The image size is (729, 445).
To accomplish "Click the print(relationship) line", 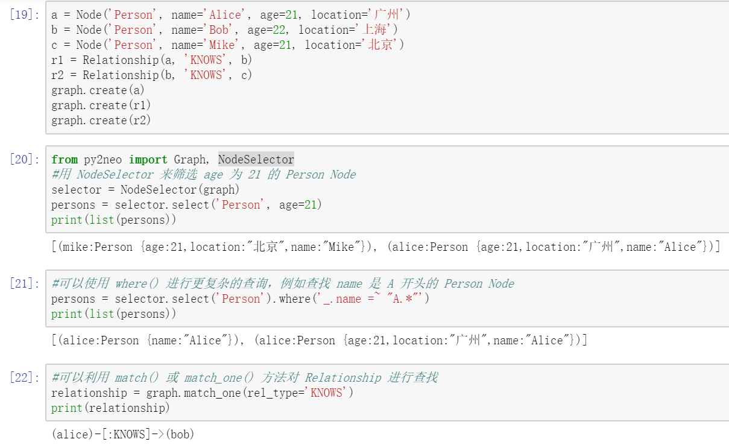I will (x=110, y=408).
